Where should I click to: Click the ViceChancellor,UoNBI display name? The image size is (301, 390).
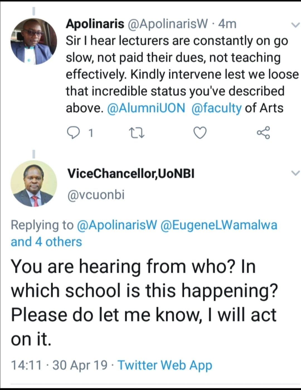[131, 174]
